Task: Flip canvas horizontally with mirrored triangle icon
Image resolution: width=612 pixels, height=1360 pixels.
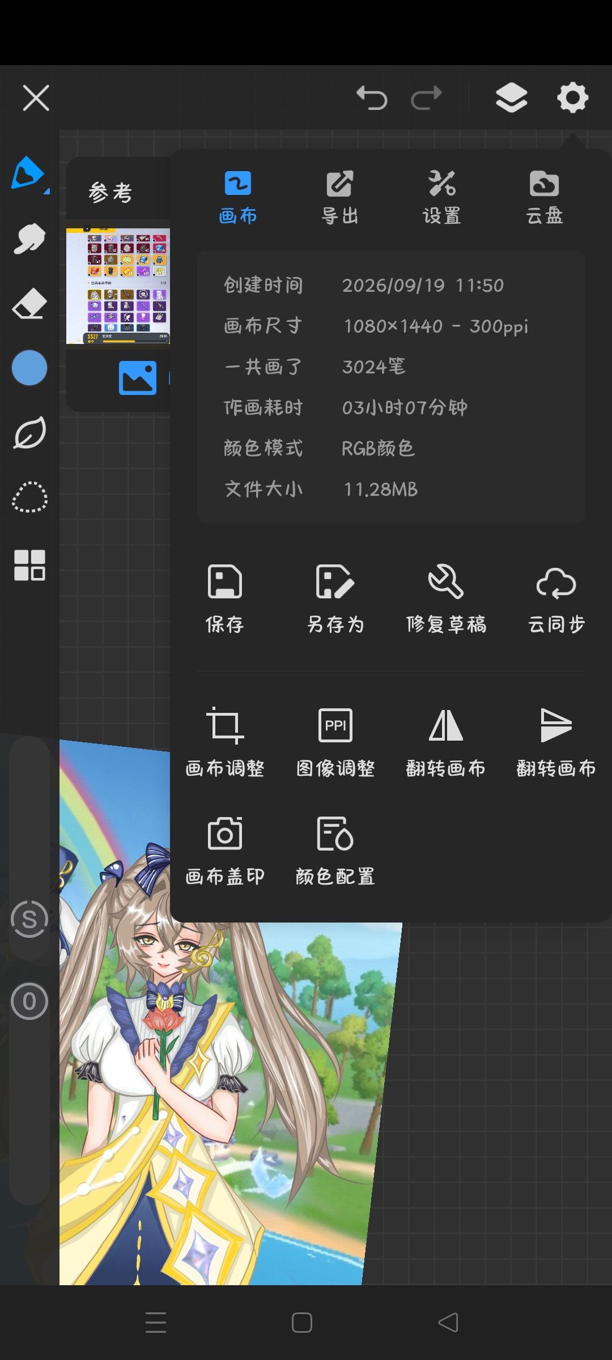Action: point(446,742)
